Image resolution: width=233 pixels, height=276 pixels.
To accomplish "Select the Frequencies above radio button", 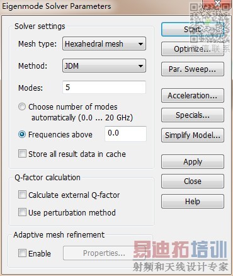I will pos(22,134).
